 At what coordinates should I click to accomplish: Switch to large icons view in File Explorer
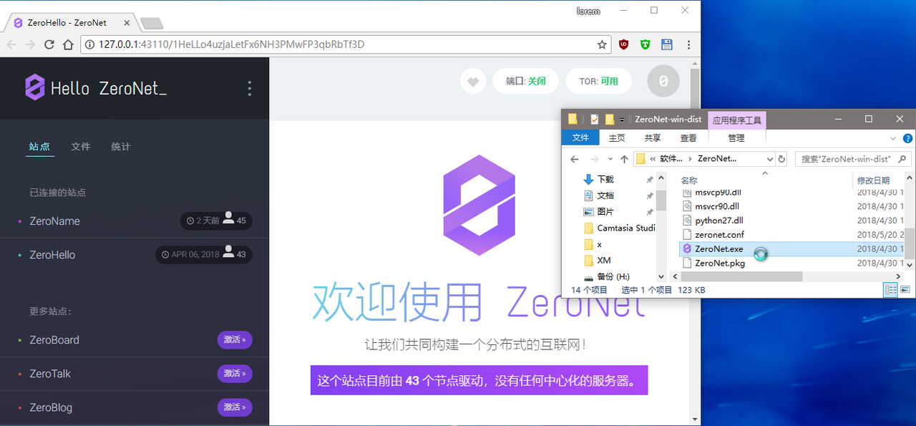point(905,290)
